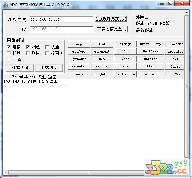Click the HostName button
The height and width of the screenshot is (178, 192).
[x=151, y=51]
